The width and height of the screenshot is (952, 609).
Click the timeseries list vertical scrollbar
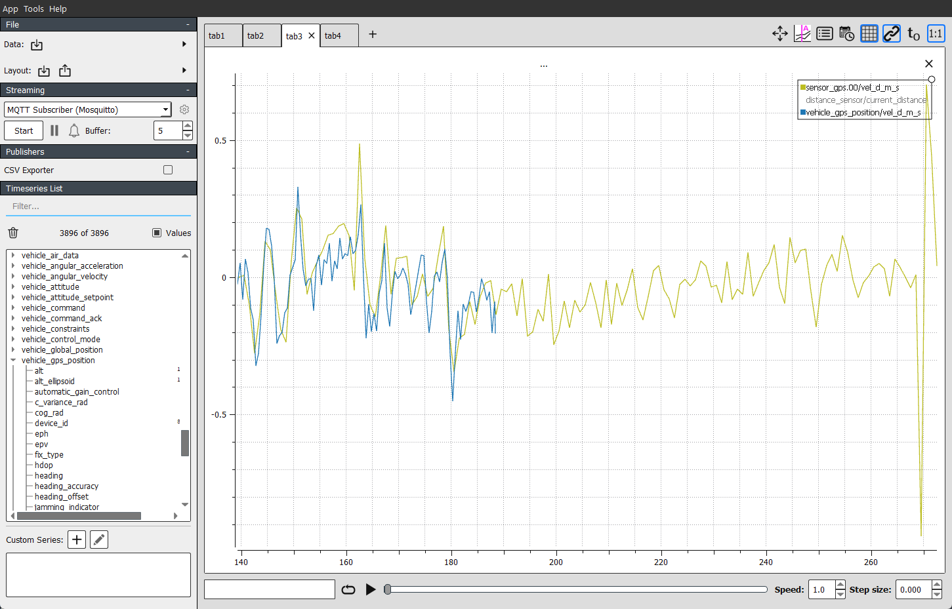pyautogui.click(x=185, y=443)
